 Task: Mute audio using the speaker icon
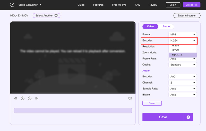click(x=130, y=98)
